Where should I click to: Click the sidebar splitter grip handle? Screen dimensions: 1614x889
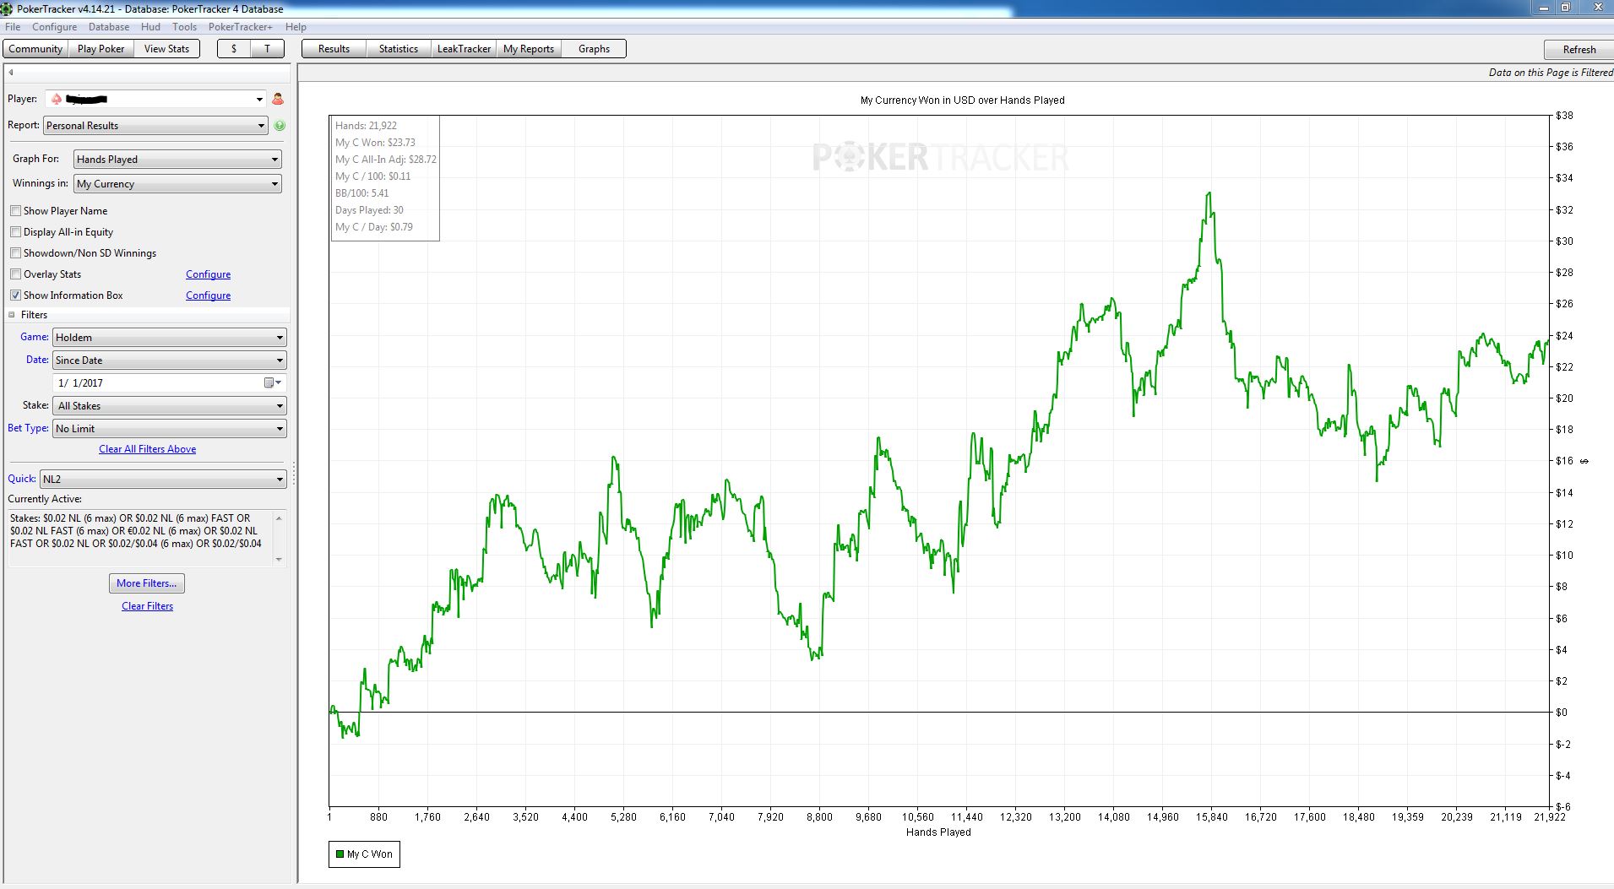[x=294, y=474]
